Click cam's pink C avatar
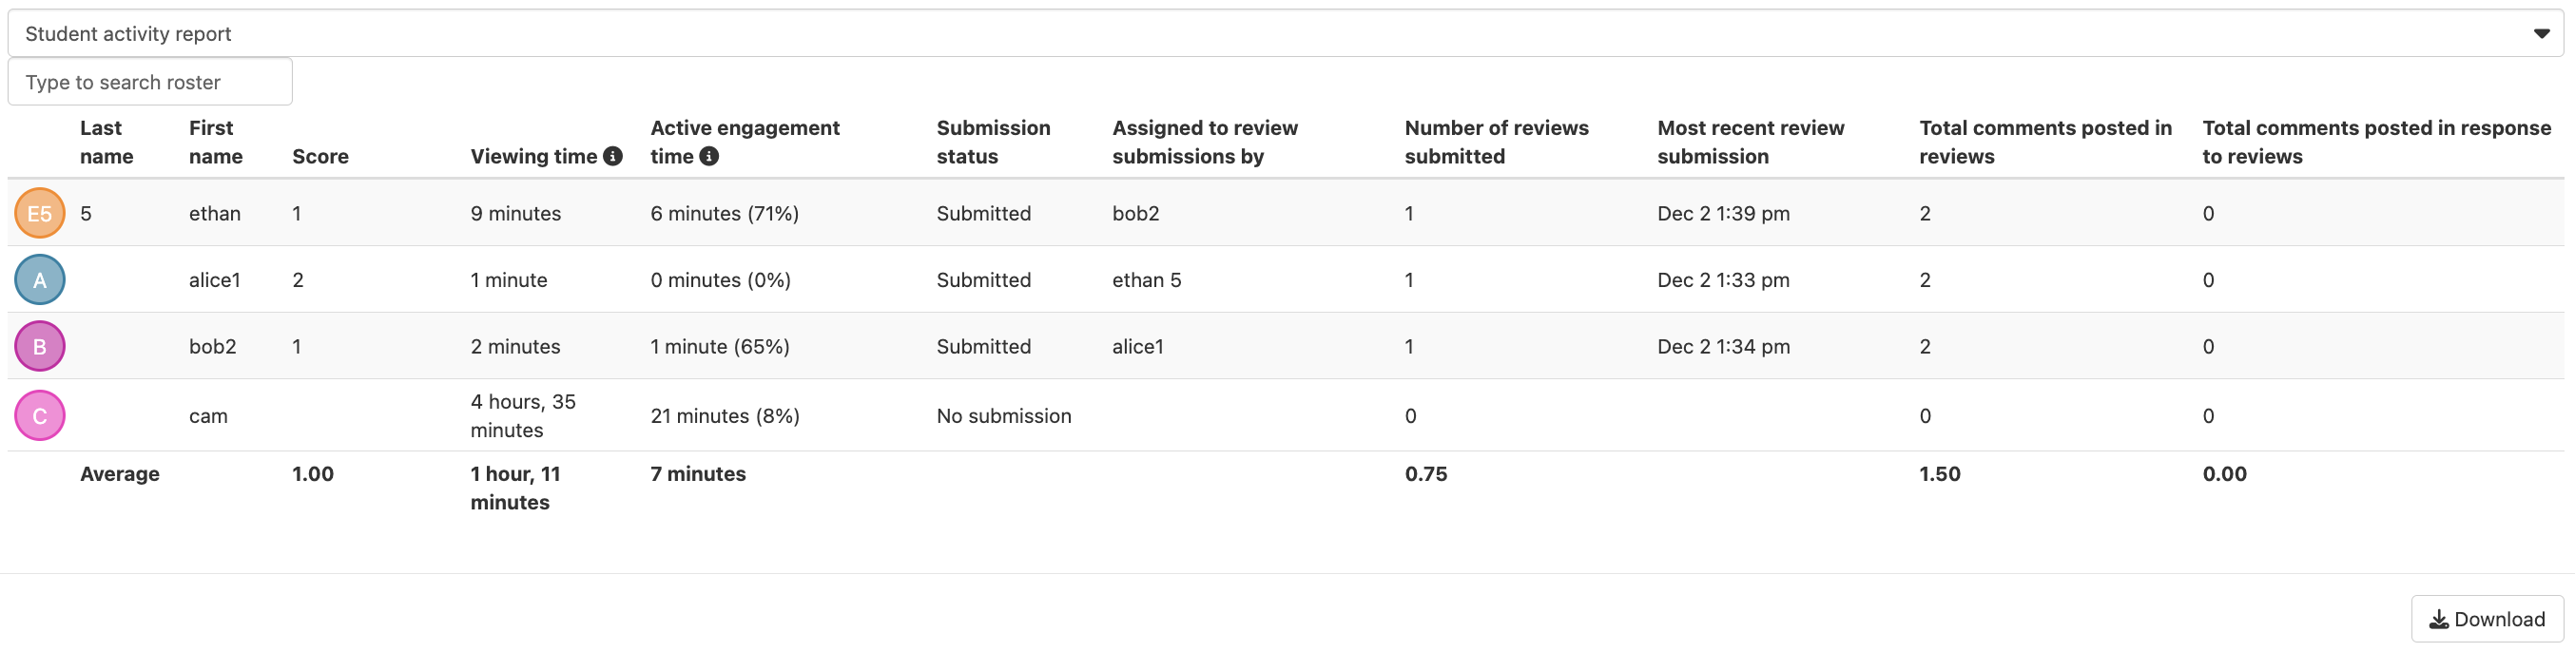 40,415
